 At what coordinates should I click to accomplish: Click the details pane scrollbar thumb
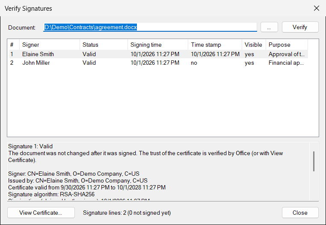point(314,161)
